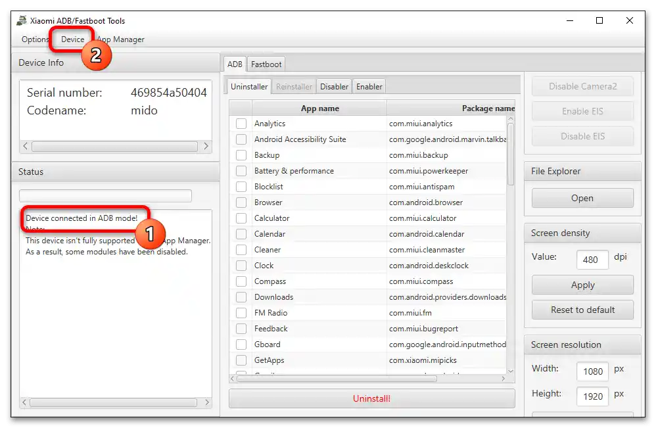The height and width of the screenshot is (428, 656).
Task: Open the App Manager menu
Action: click(121, 39)
